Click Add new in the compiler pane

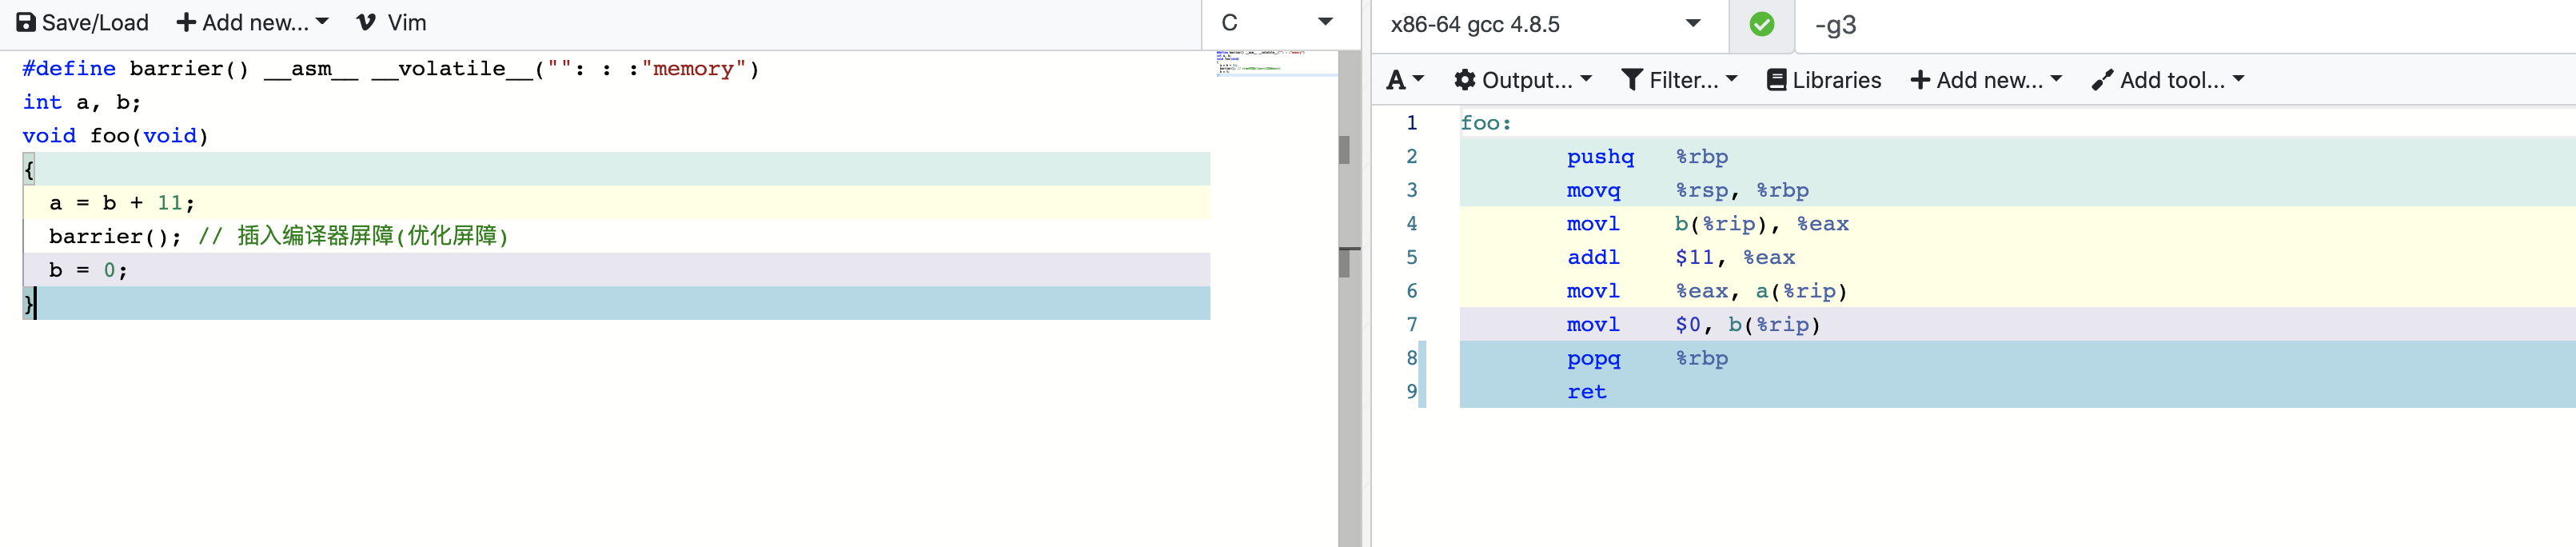click(x=1985, y=80)
